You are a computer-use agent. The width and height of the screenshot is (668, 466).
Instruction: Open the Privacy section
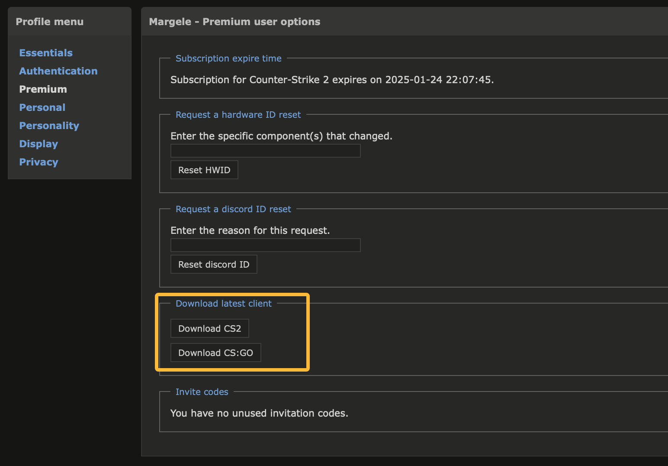point(39,162)
